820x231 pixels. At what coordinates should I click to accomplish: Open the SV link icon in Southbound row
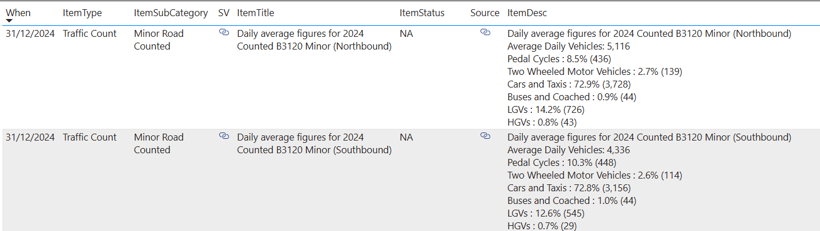pos(224,136)
